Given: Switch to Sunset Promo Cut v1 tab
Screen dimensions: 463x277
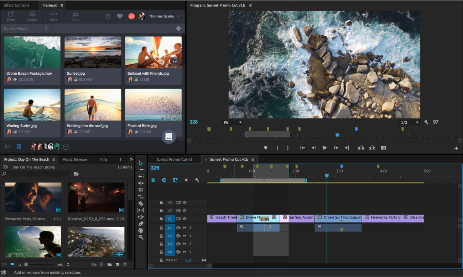Looking at the screenshot, I should (174, 159).
